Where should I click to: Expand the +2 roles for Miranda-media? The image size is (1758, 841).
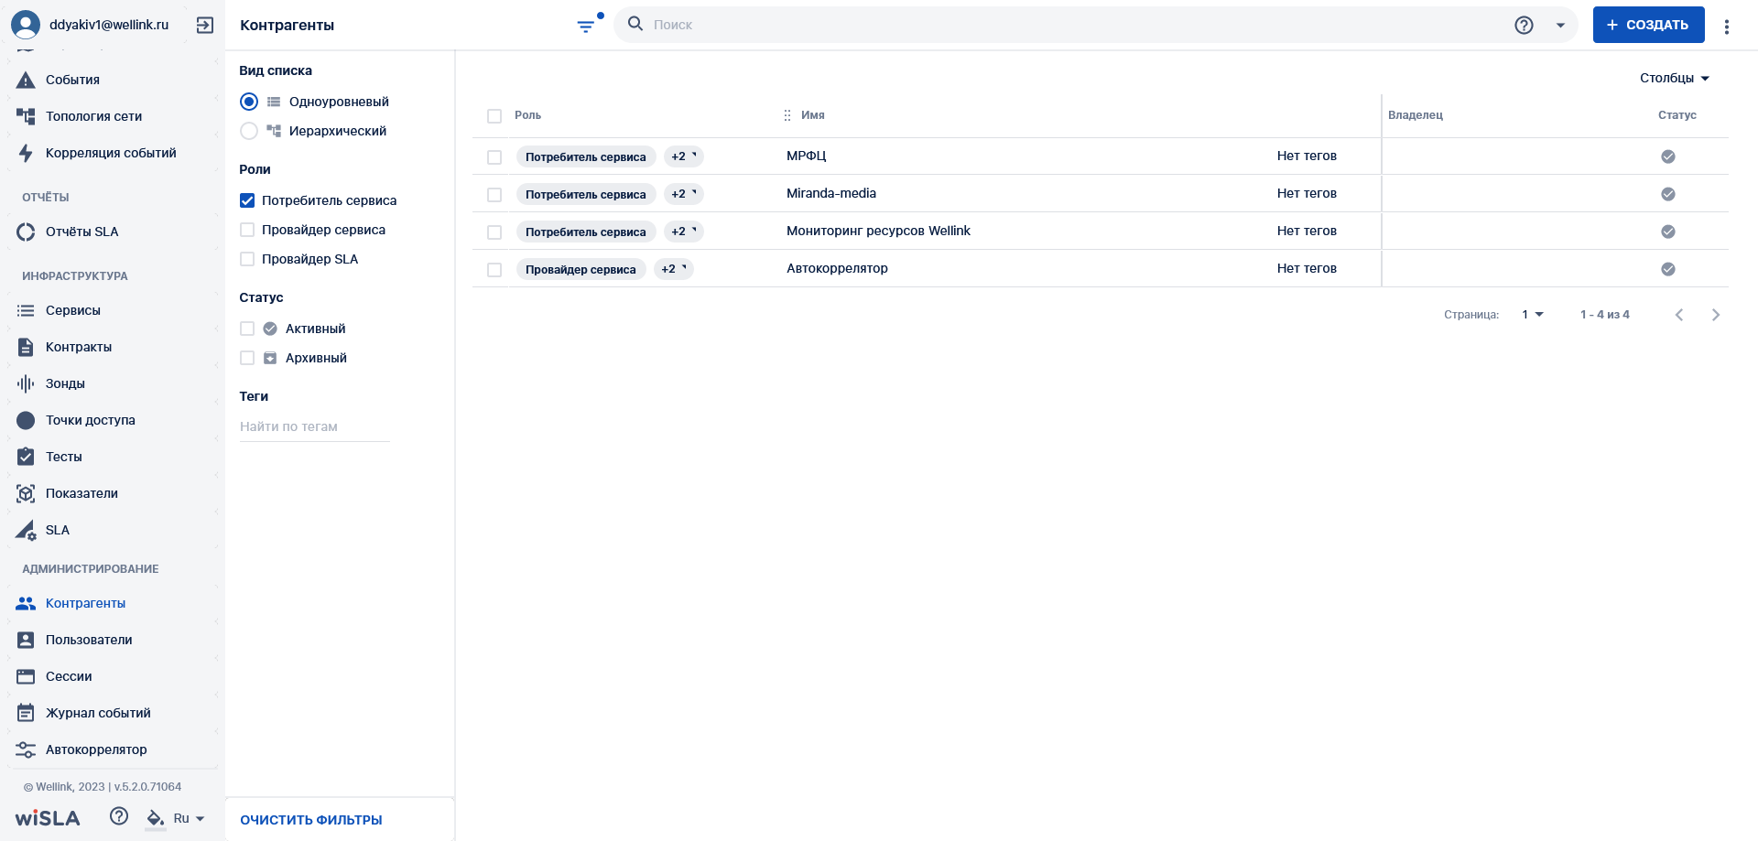coord(683,194)
